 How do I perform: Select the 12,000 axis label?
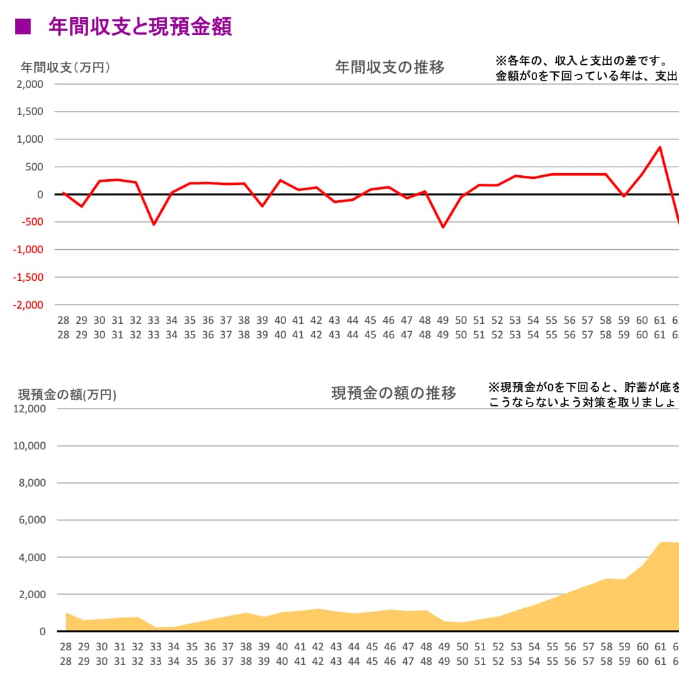[30, 409]
